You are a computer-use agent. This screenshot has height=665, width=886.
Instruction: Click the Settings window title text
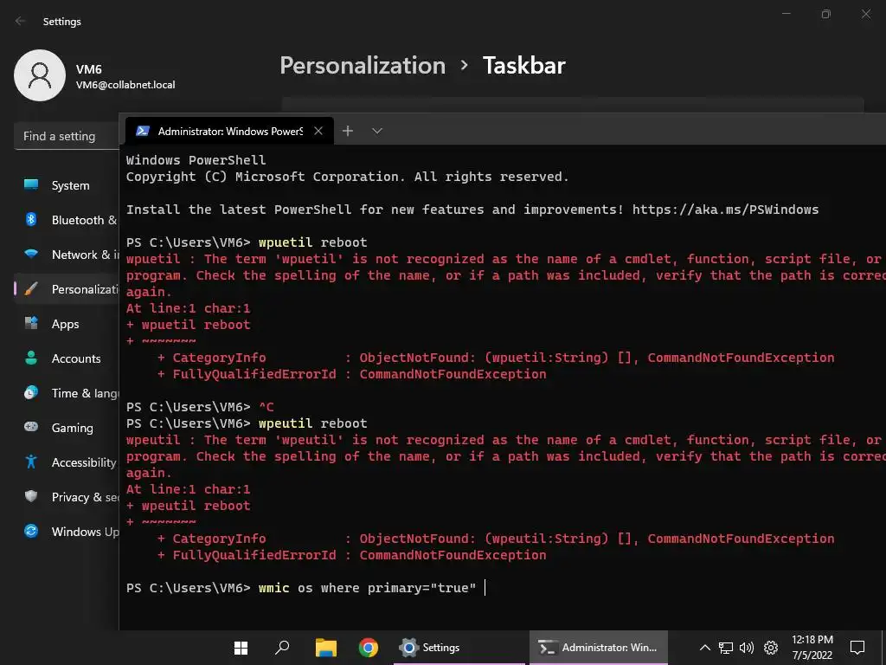tap(61, 22)
